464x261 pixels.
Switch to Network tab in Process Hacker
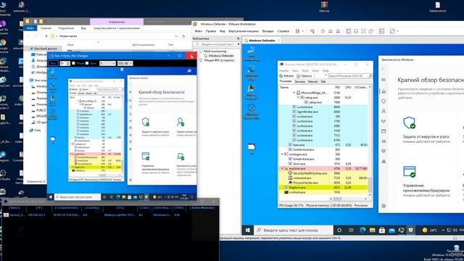click(312, 81)
